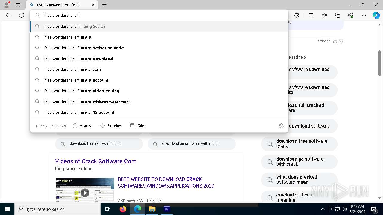Click the browser Back arrow
This screenshot has width=383, height=215.
click(x=8, y=15)
